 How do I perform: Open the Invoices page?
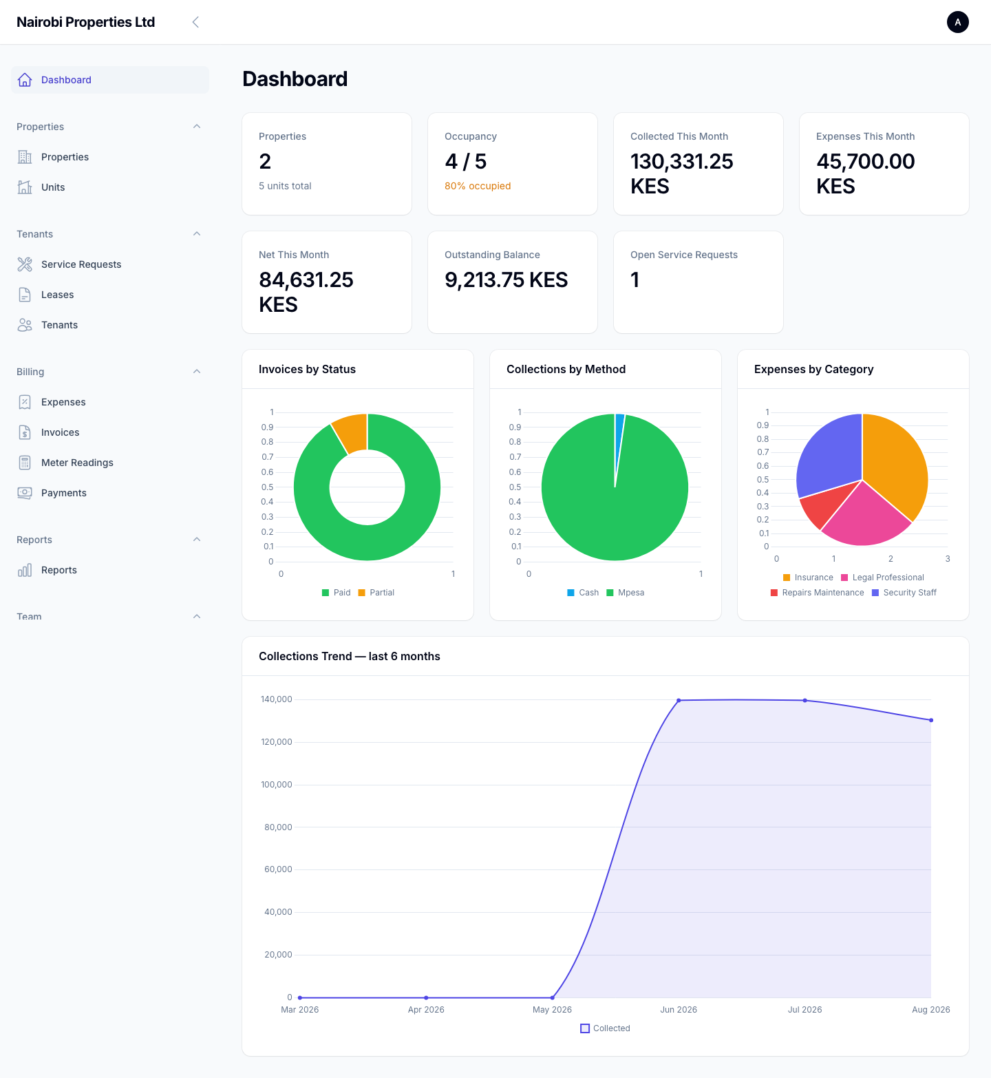110,432
